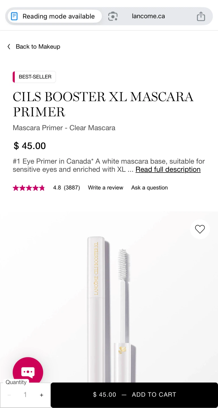Increase quantity with plus button

point(41,395)
